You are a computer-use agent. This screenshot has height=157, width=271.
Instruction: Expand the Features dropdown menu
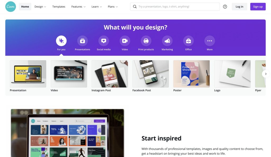78,7
